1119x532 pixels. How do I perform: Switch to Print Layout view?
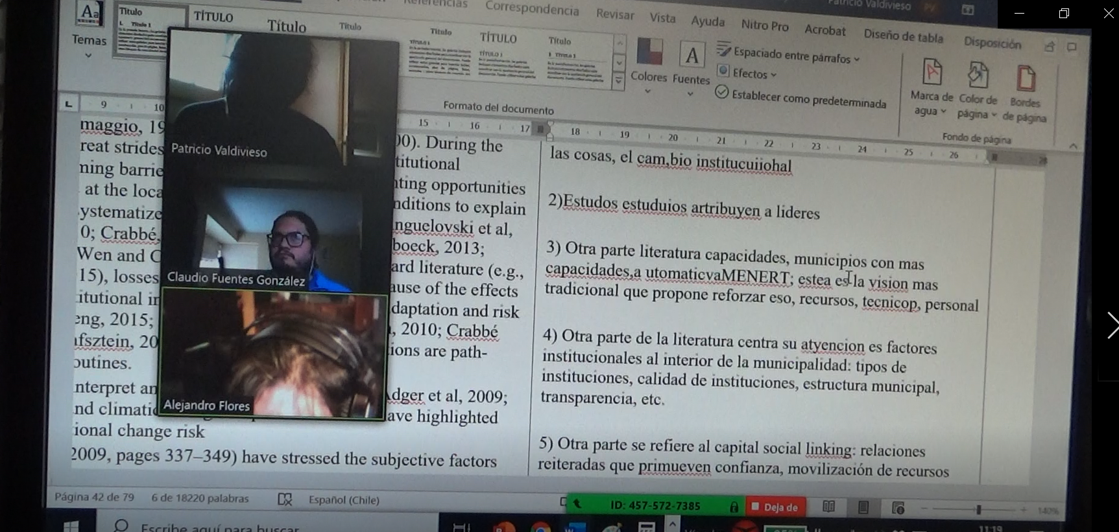[863, 507]
